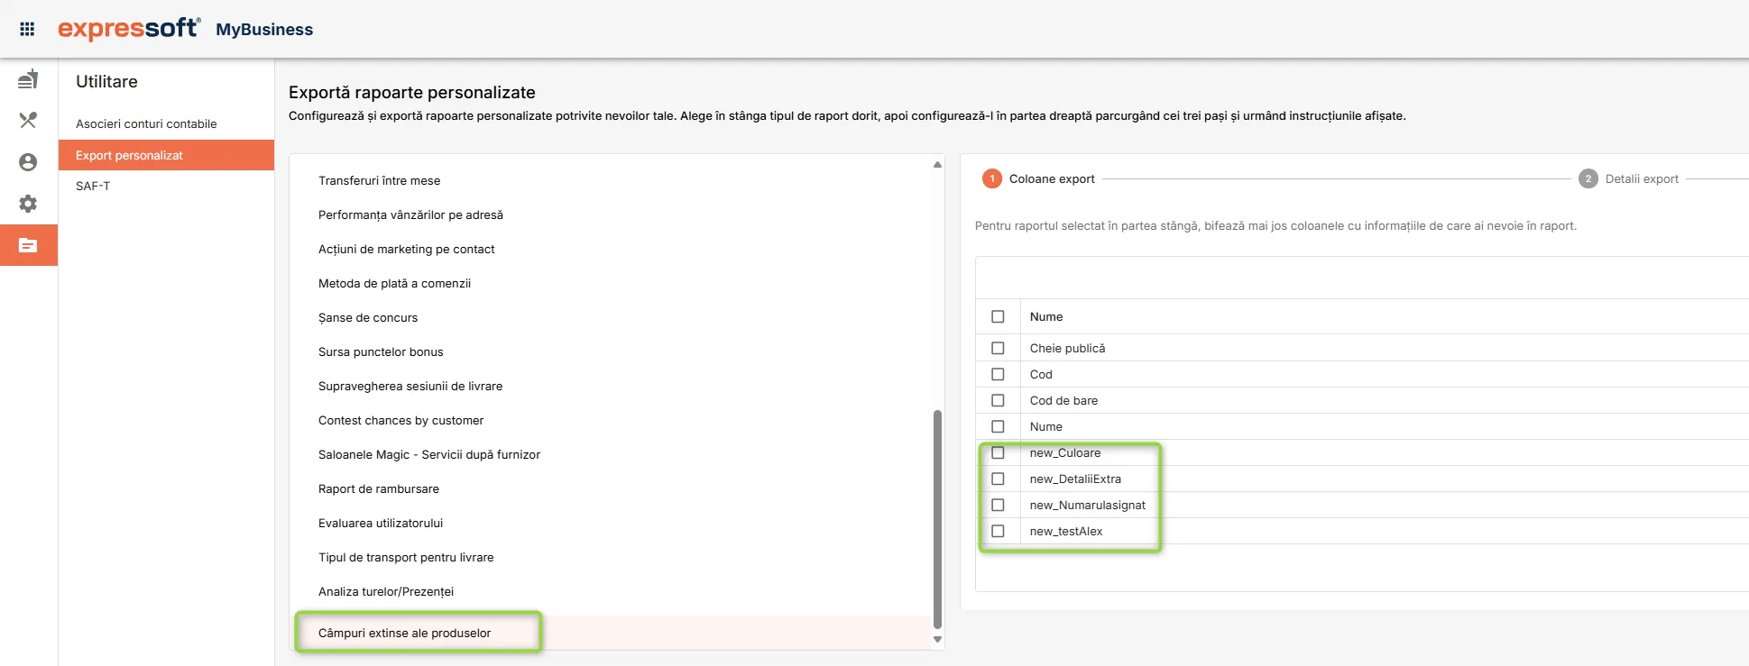Select Câmpuri extinse ale produselor report
1749x666 pixels.
point(404,633)
